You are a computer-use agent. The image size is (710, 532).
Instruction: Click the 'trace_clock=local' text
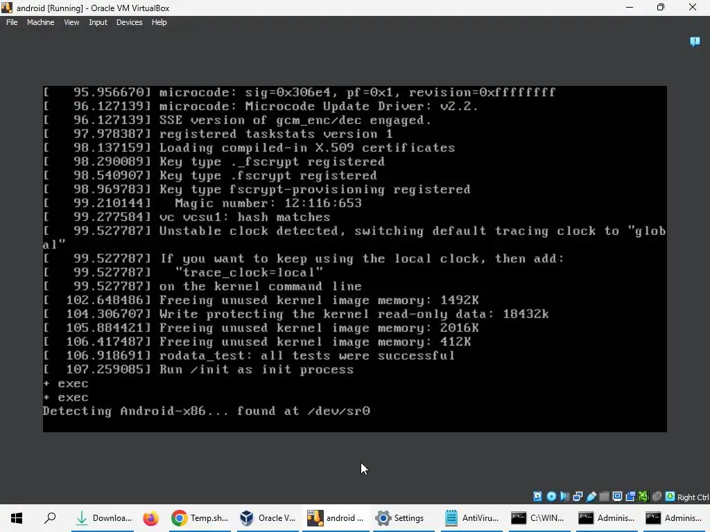249,272
